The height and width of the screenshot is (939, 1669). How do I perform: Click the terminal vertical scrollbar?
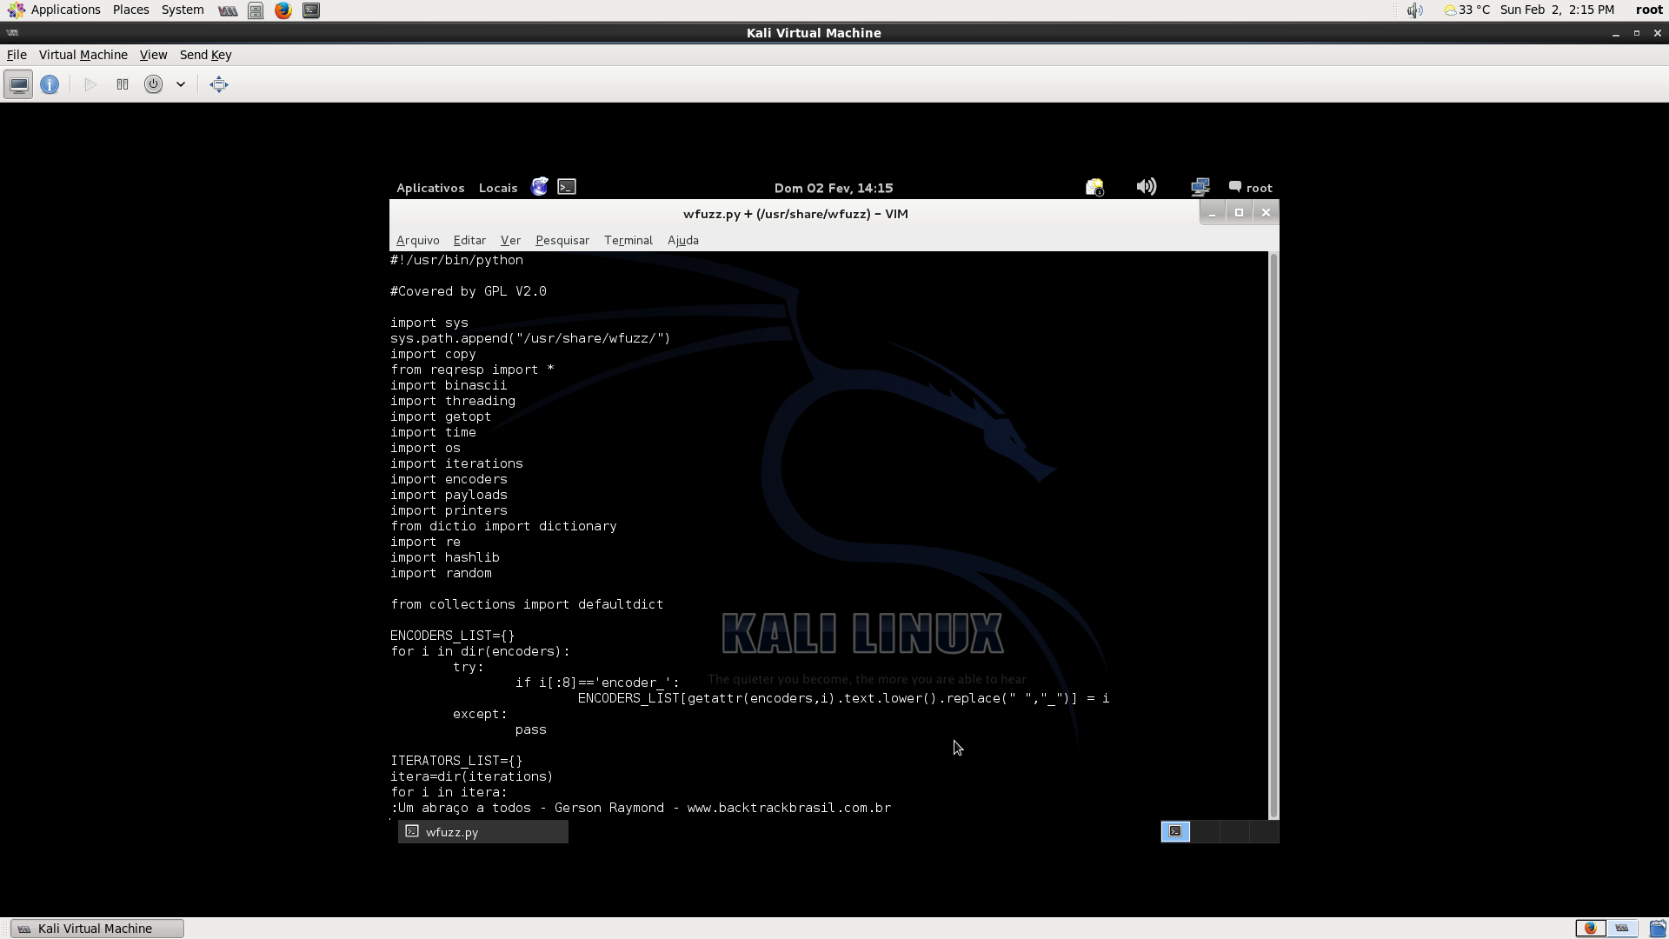point(1273,536)
